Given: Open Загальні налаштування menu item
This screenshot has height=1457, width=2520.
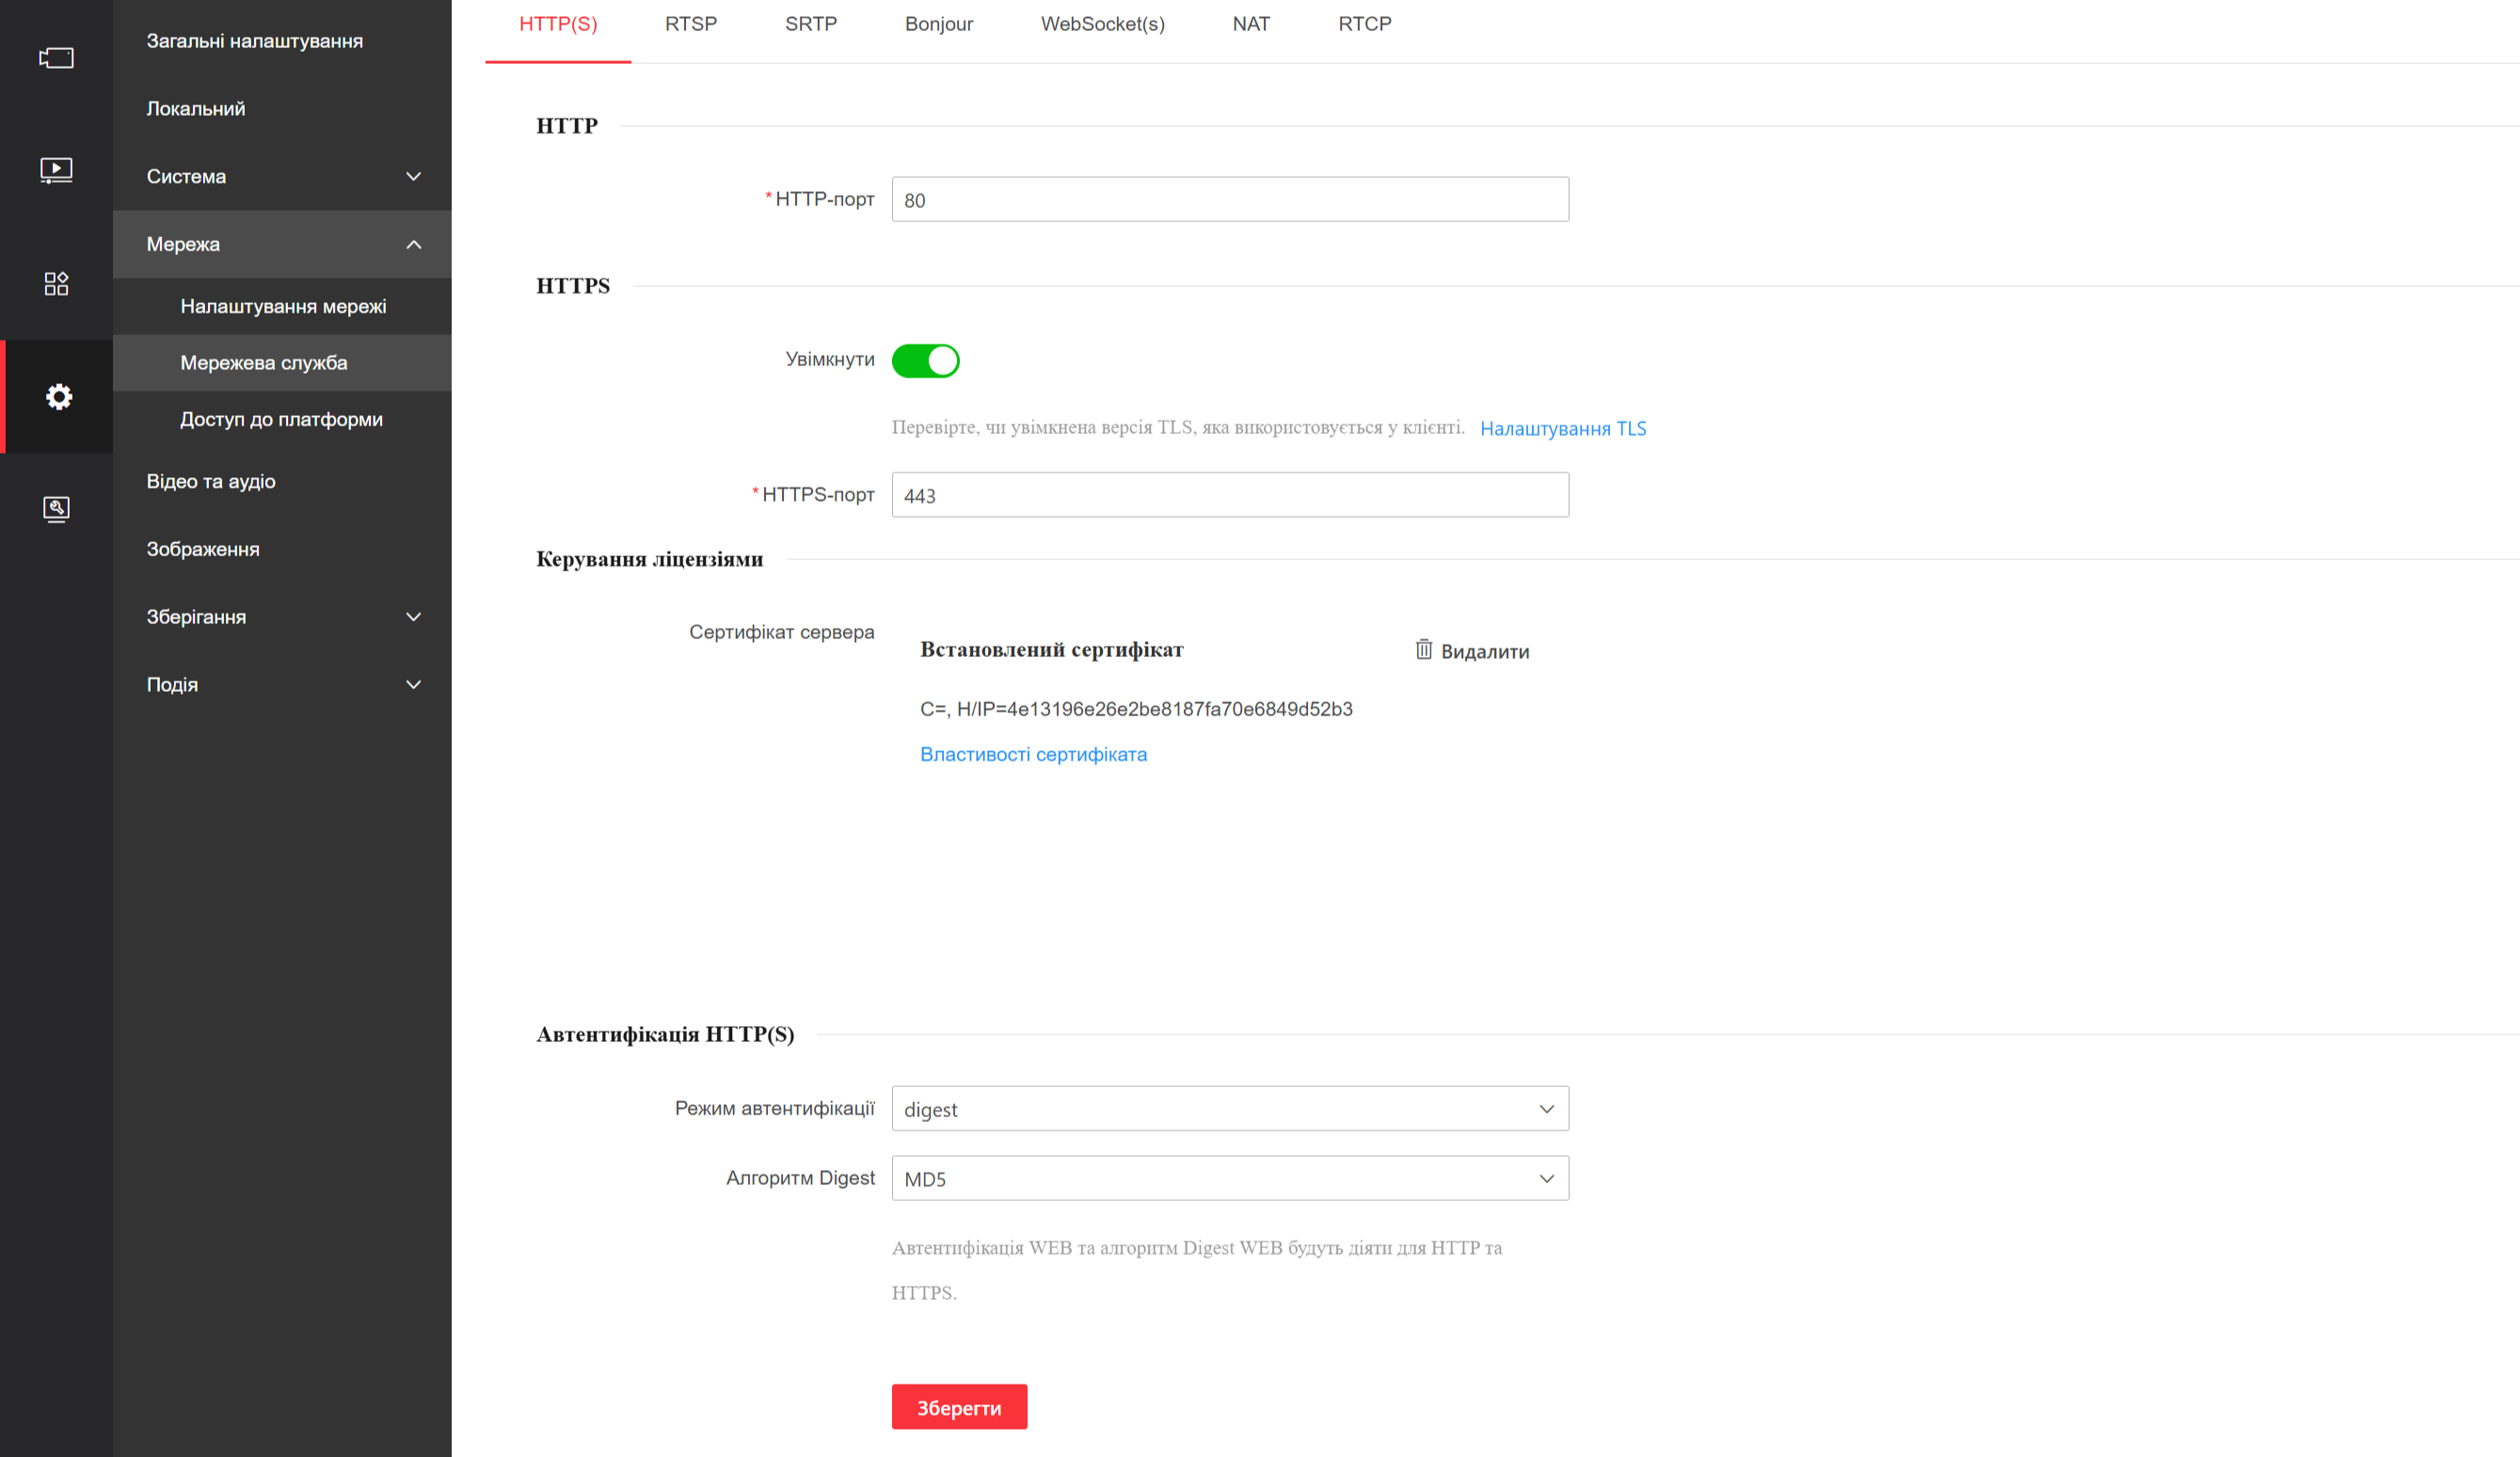Looking at the screenshot, I should [x=282, y=41].
